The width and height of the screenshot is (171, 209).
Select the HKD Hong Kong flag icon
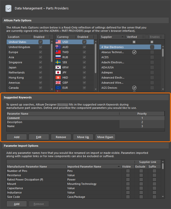click(x=58, y=78)
